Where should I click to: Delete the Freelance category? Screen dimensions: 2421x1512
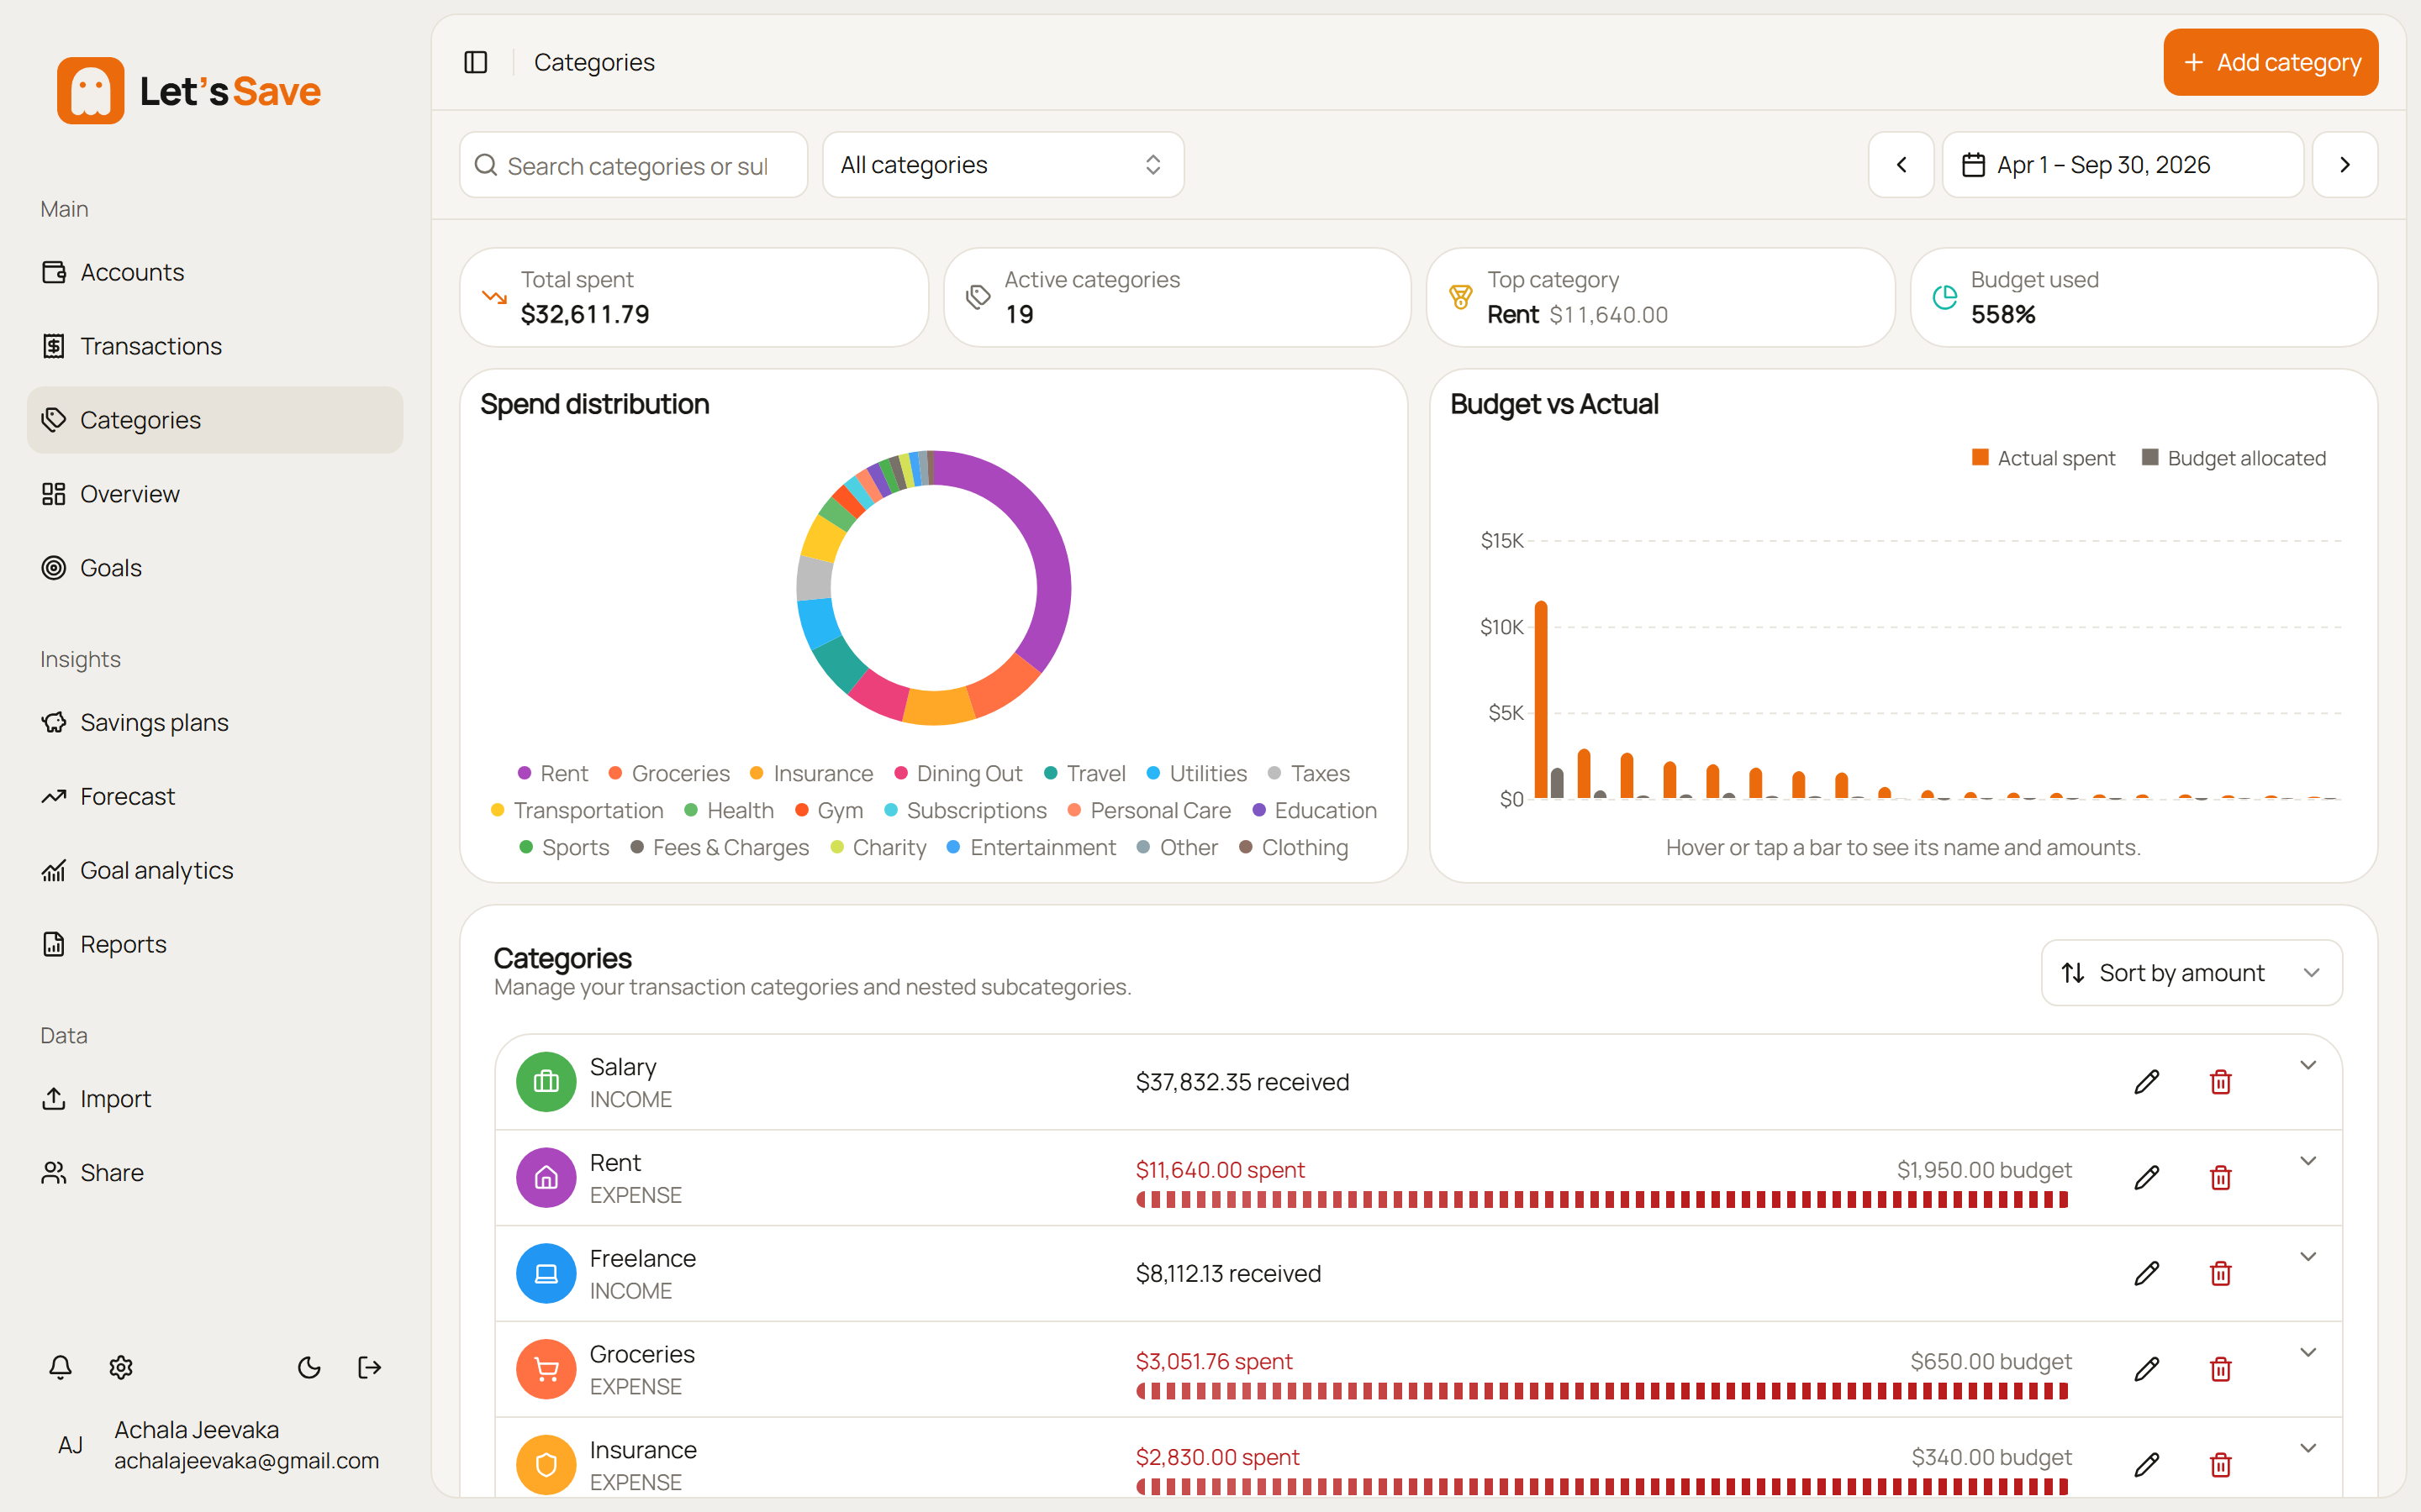2221,1273
